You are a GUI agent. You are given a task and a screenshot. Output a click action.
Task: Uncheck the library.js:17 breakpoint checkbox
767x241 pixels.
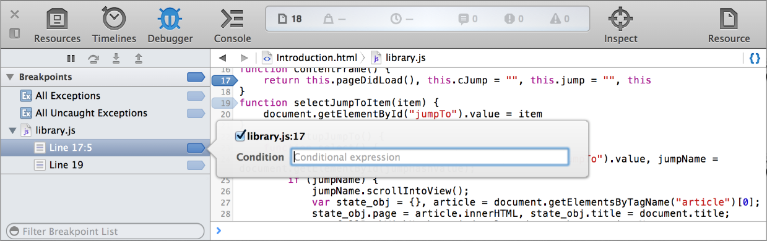(x=240, y=136)
